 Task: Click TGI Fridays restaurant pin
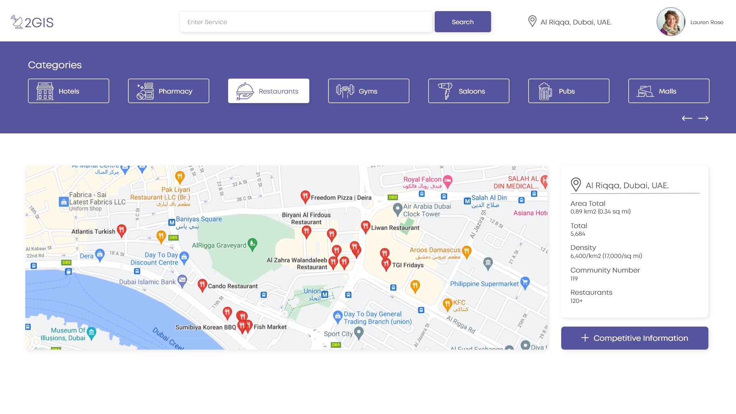pyautogui.click(x=386, y=264)
